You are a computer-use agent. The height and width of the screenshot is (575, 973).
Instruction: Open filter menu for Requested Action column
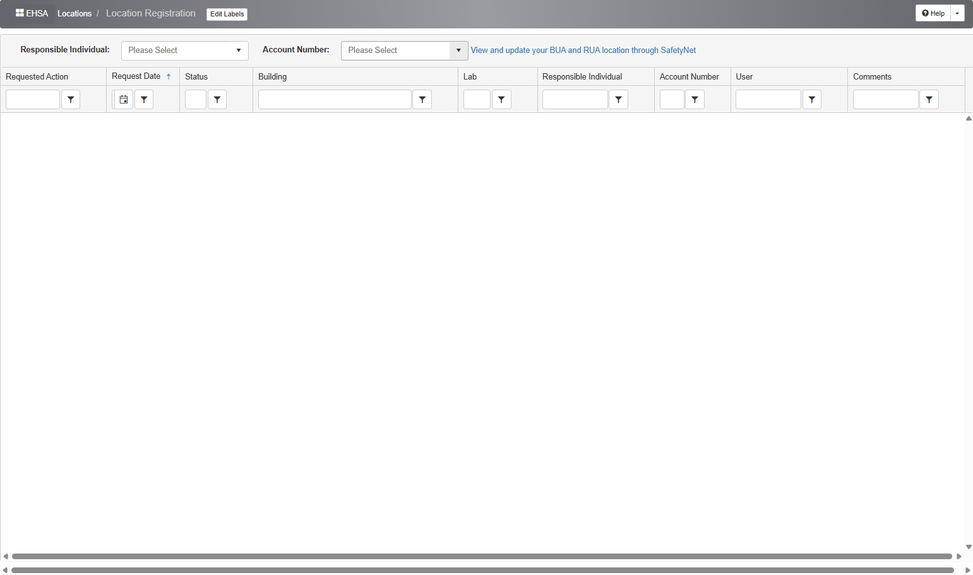(x=71, y=100)
